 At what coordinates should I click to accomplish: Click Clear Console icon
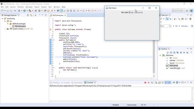[x=156, y=83]
